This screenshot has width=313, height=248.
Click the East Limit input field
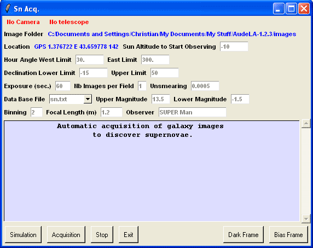click(x=155, y=60)
